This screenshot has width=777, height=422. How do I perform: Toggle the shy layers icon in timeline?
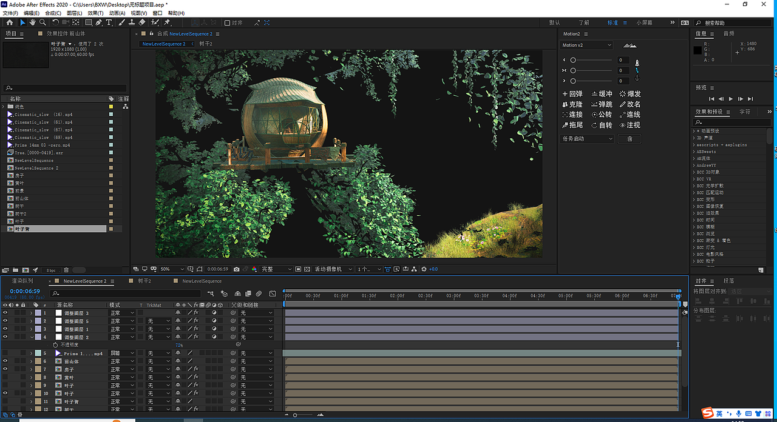tap(238, 293)
